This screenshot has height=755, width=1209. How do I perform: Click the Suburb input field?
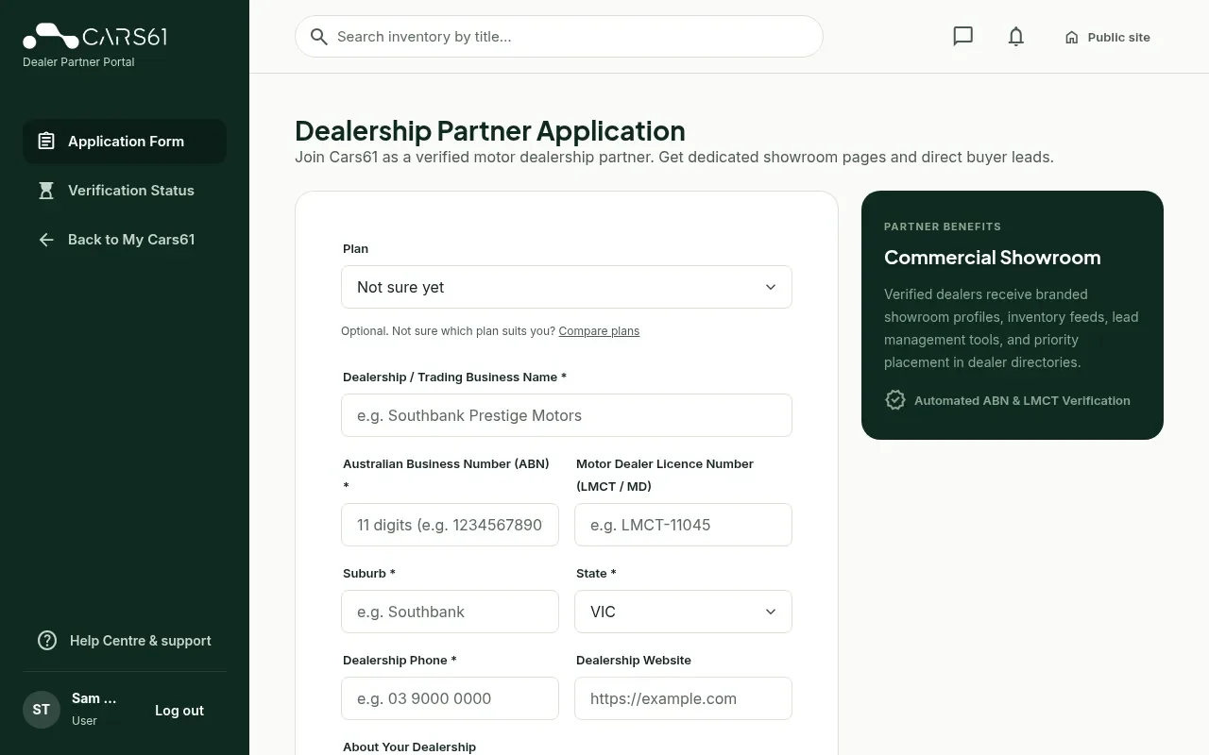tap(450, 612)
